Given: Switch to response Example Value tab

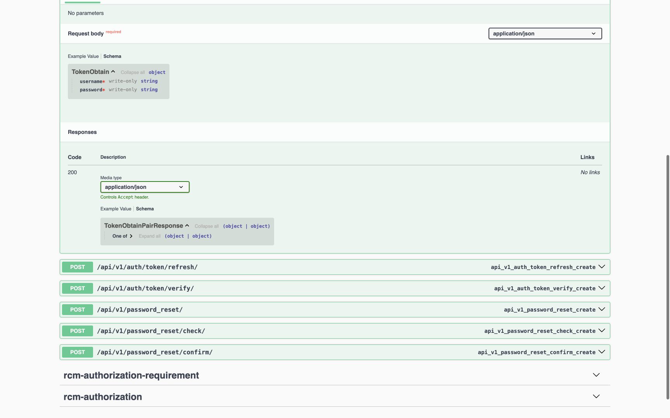Looking at the screenshot, I should [x=116, y=209].
